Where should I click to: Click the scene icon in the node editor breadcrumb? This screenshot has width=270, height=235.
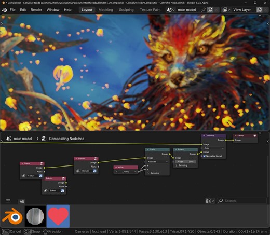[9, 139]
